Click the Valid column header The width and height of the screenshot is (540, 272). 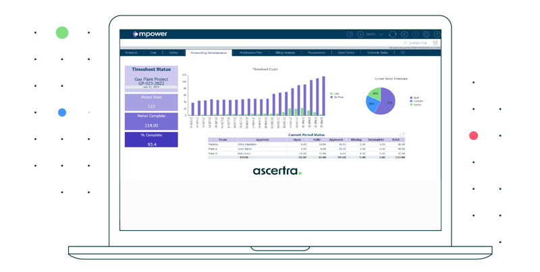coord(317,140)
